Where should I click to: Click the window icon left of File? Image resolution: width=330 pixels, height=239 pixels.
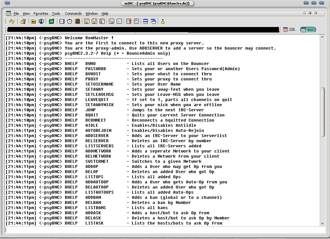tap(8, 14)
